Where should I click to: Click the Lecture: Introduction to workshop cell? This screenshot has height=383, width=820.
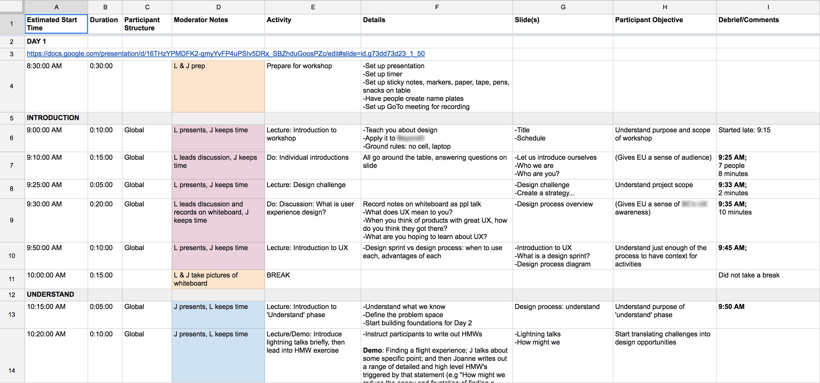pyautogui.click(x=313, y=138)
